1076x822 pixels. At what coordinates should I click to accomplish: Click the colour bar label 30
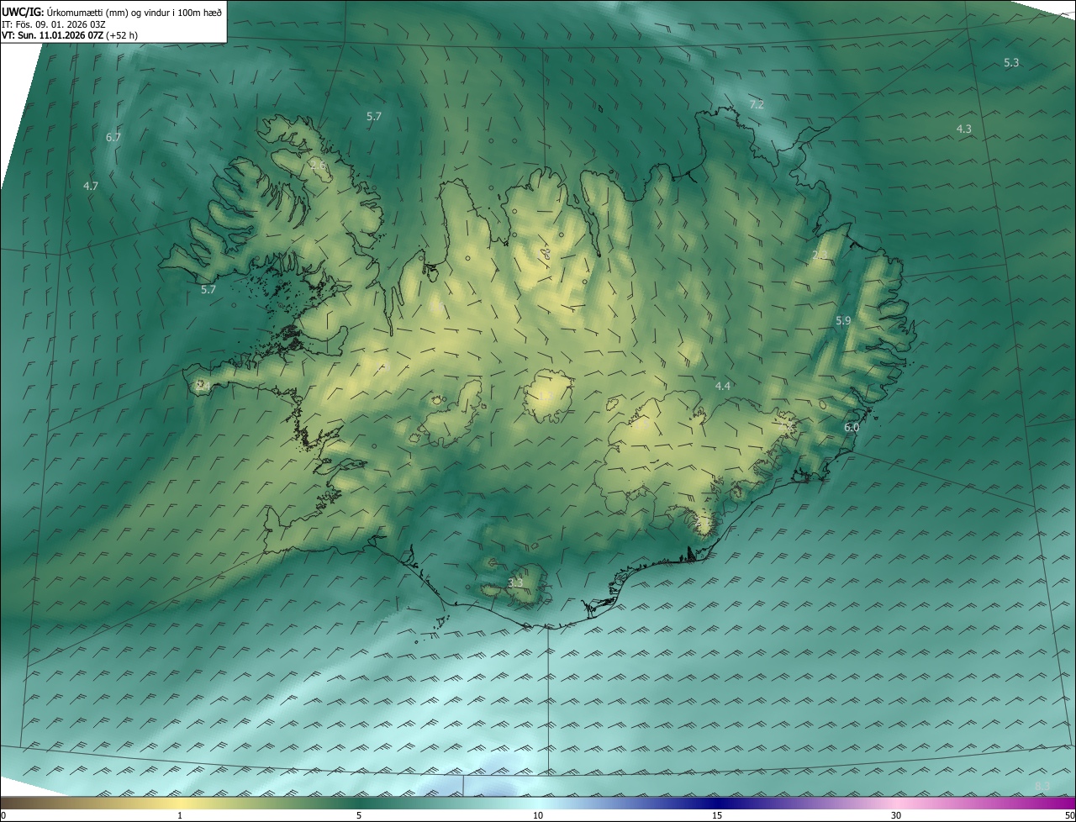(x=896, y=815)
